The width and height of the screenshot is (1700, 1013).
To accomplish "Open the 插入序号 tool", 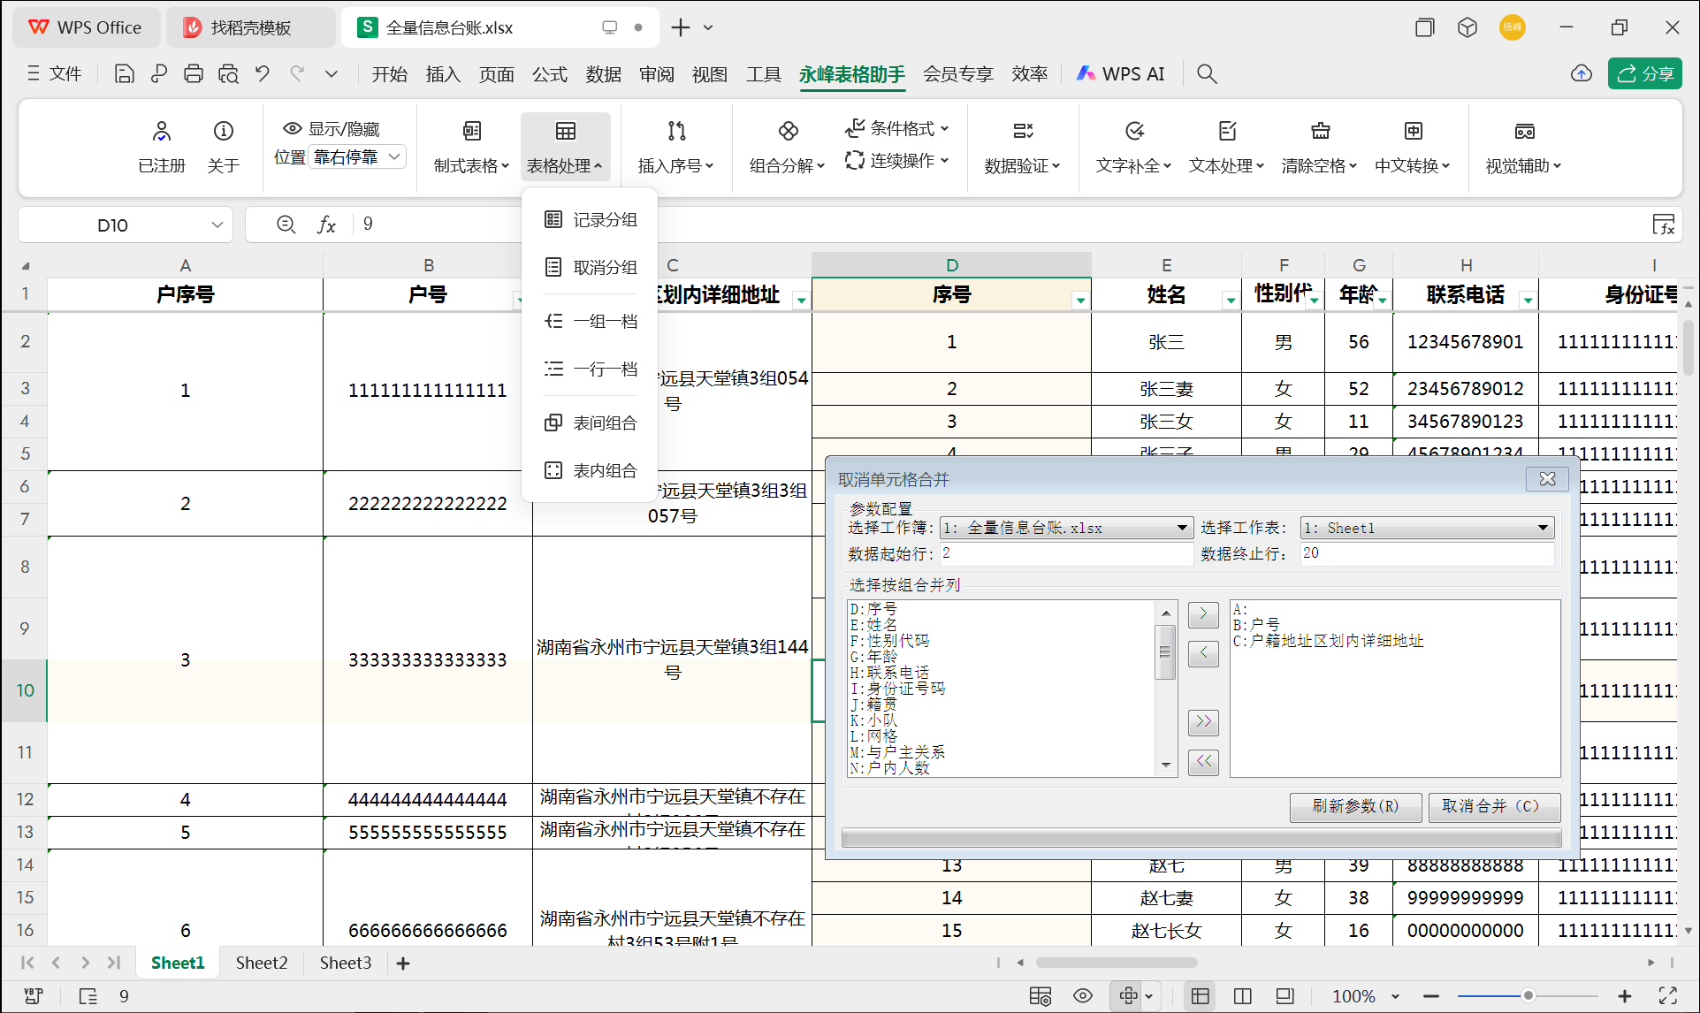I will click(675, 130).
